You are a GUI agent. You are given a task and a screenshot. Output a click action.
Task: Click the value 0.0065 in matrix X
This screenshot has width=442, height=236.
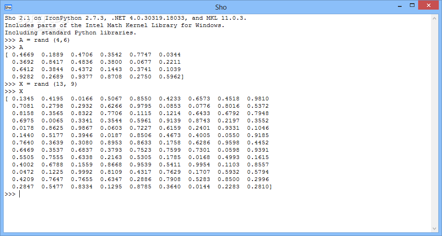coord(52,121)
